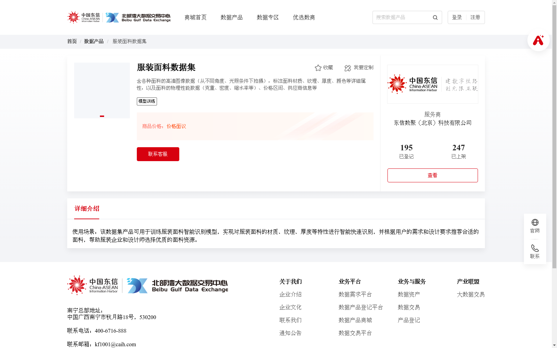557x348 pixels.
Task: Go to 数据产品 in the breadcrumb
Action: point(94,41)
